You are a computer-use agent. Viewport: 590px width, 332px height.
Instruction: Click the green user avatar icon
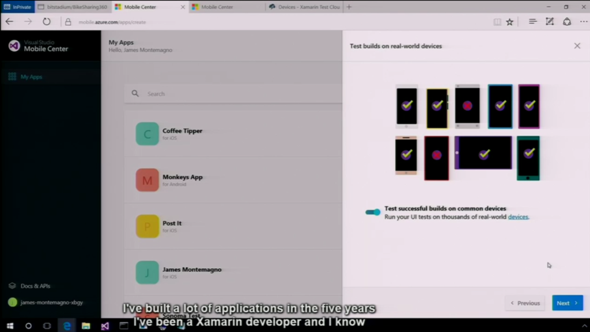tap(13, 302)
